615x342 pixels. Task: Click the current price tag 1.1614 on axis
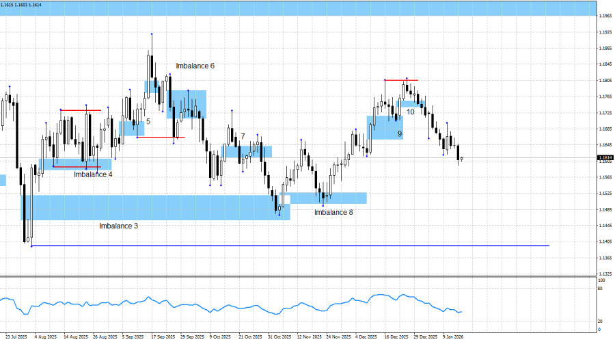point(605,159)
